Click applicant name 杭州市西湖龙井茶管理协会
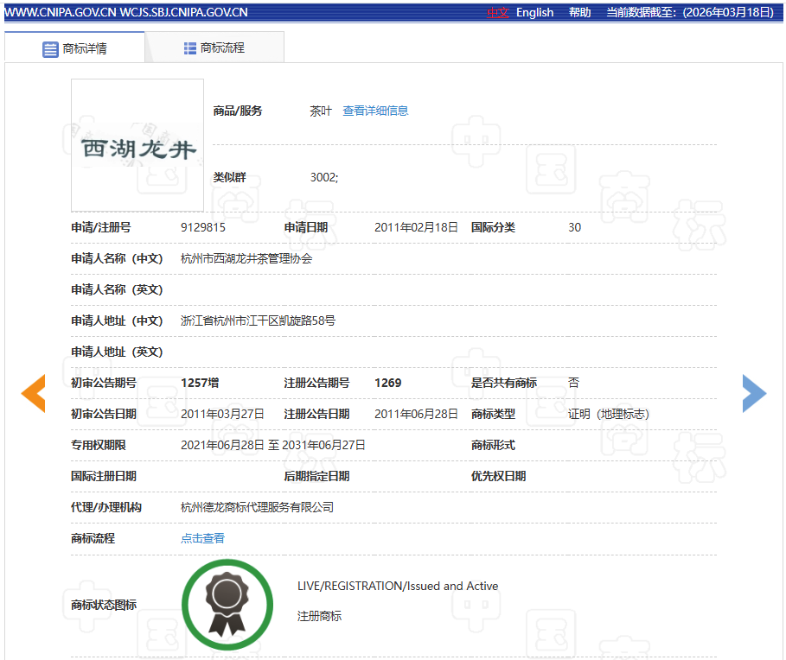This screenshot has width=786, height=660. (246, 258)
